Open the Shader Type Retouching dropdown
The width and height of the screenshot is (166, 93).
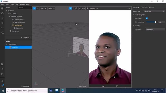[x=154, y=11]
